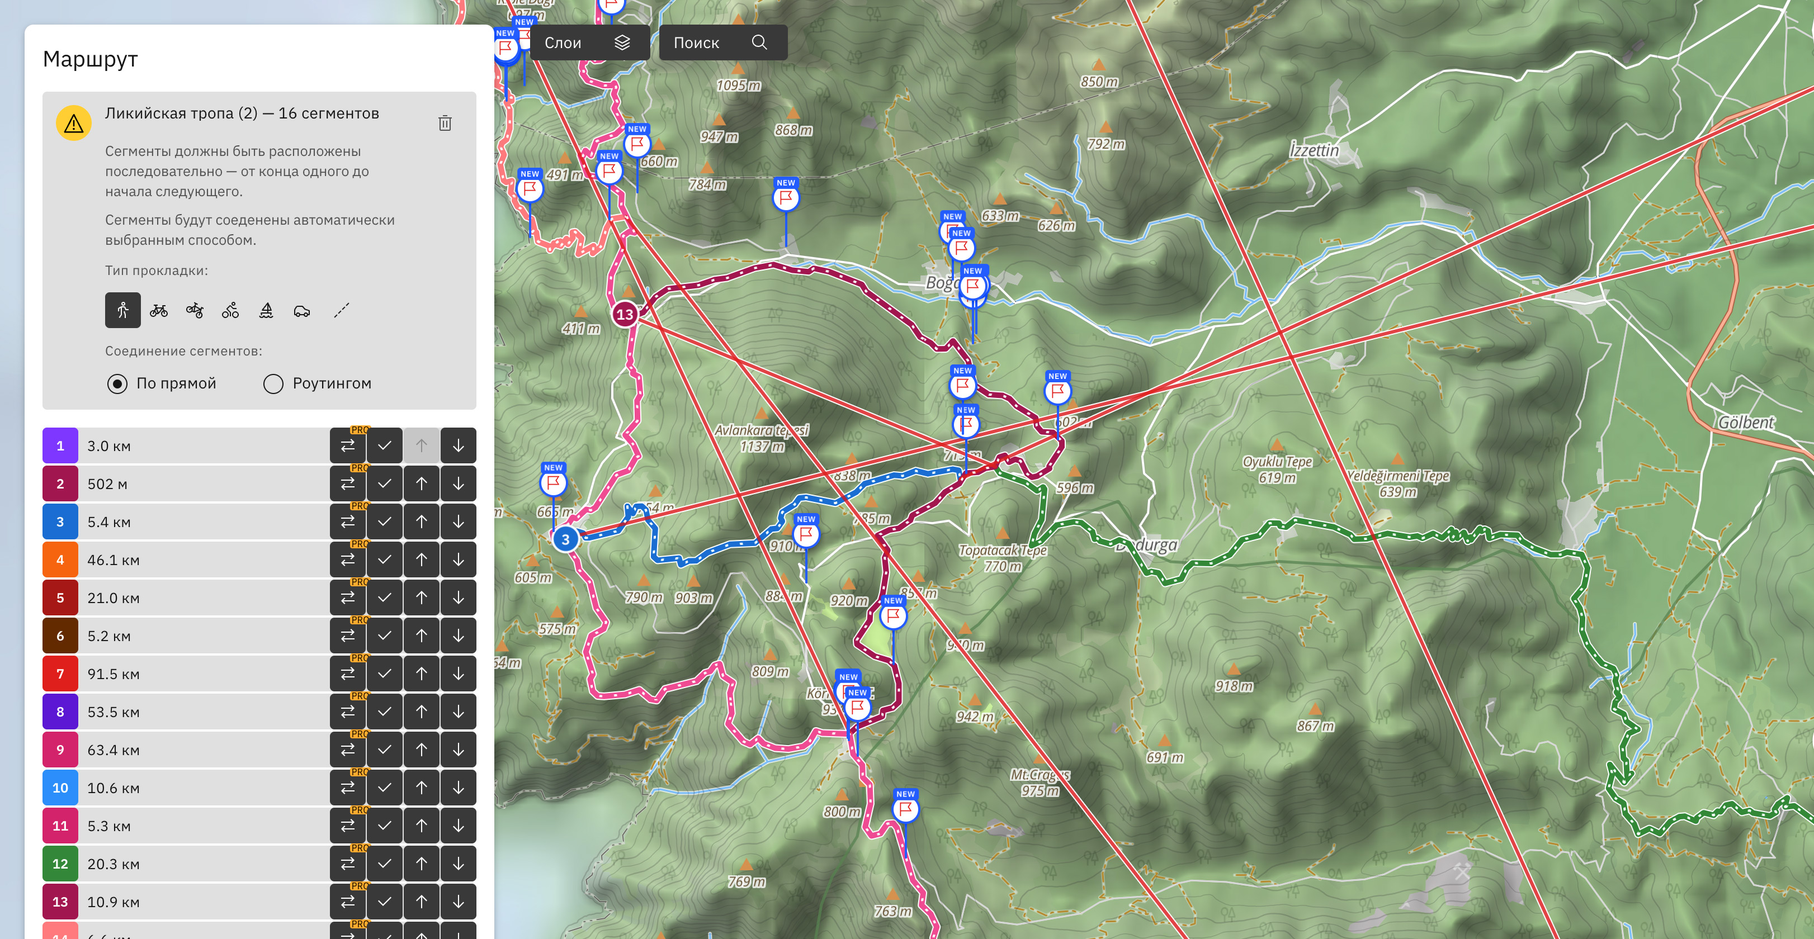Select the road cyclist routing icon

(x=230, y=310)
